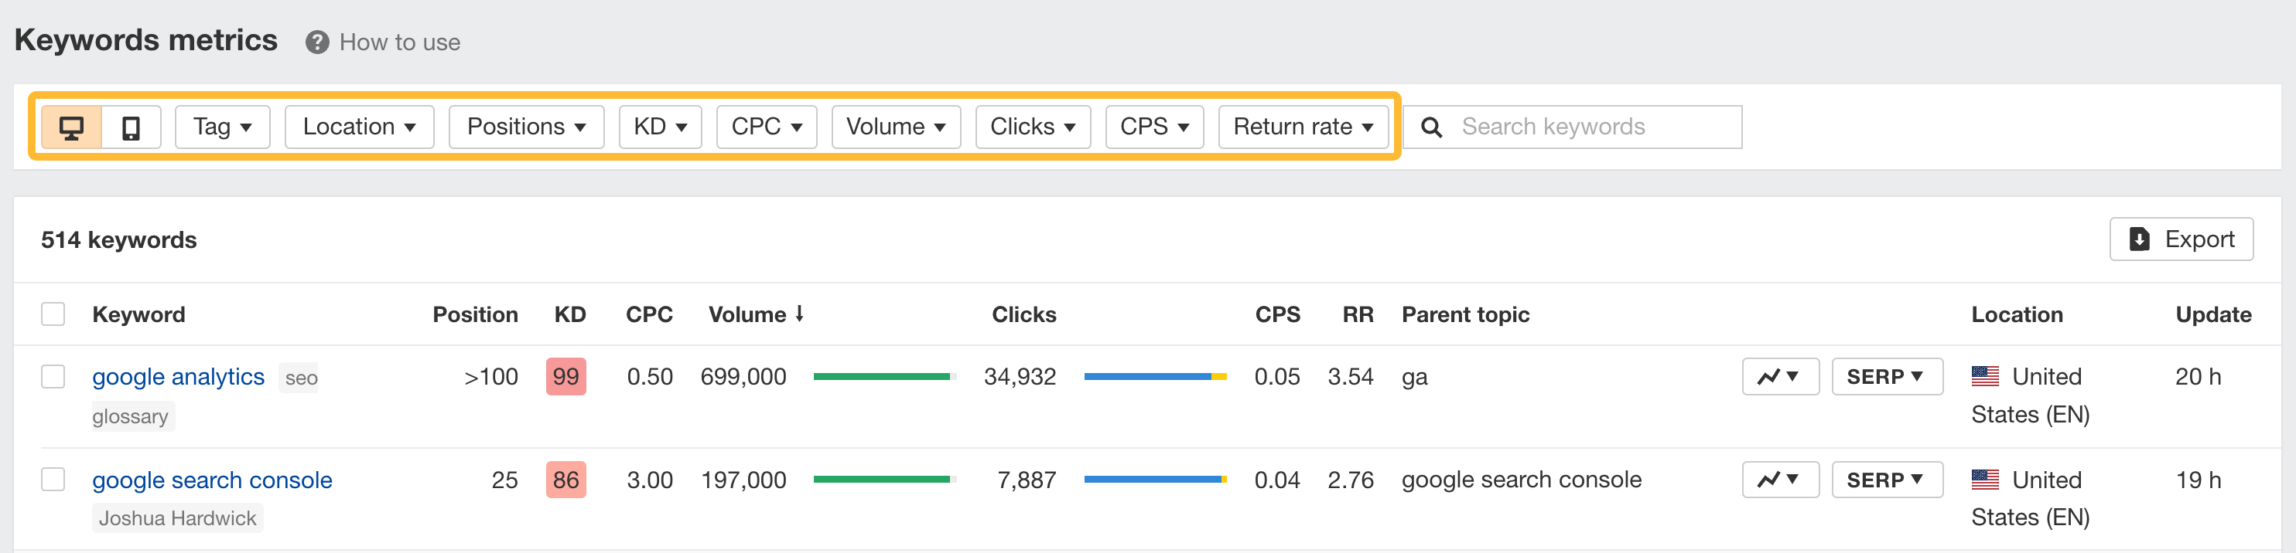Image resolution: width=2296 pixels, height=553 pixels.
Task: Open the Clicks filter dropdown
Action: (1033, 127)
